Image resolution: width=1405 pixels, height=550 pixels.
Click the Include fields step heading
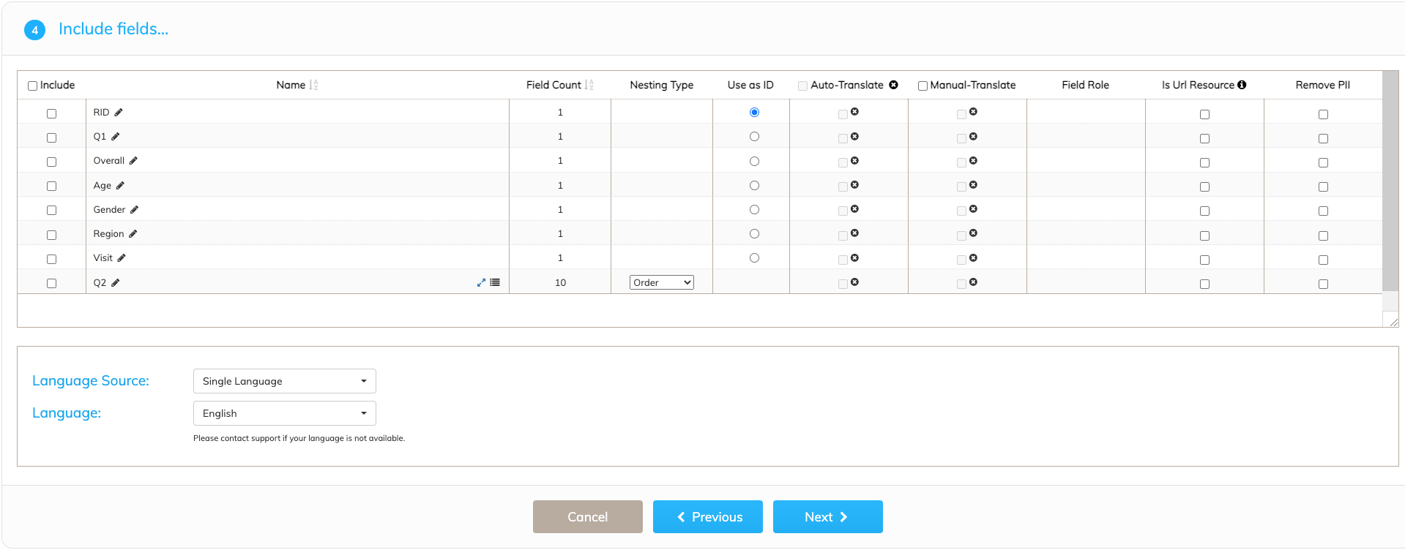(113, 29)
